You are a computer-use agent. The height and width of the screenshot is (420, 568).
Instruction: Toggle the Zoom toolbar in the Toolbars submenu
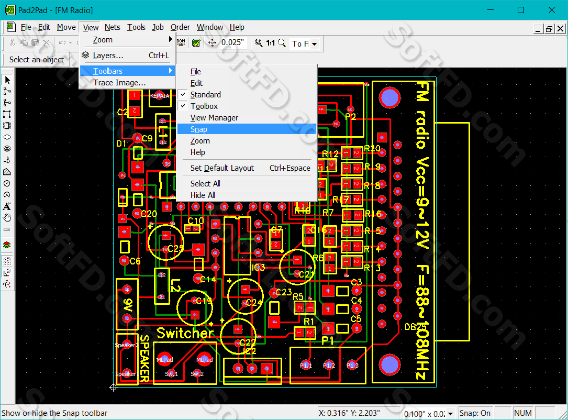tap(247, 141)
